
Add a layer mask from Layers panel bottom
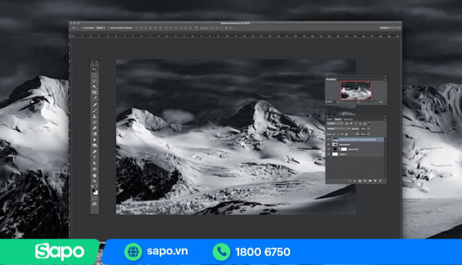[x=360, y=181]
